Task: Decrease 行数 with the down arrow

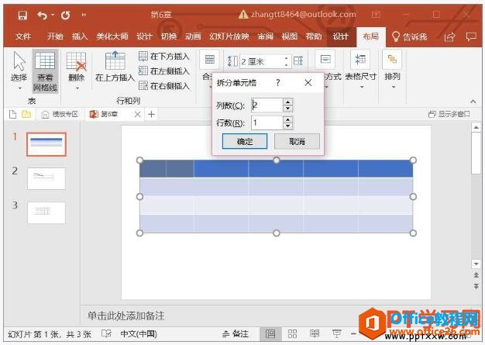Action: click(x=288, y=126)
